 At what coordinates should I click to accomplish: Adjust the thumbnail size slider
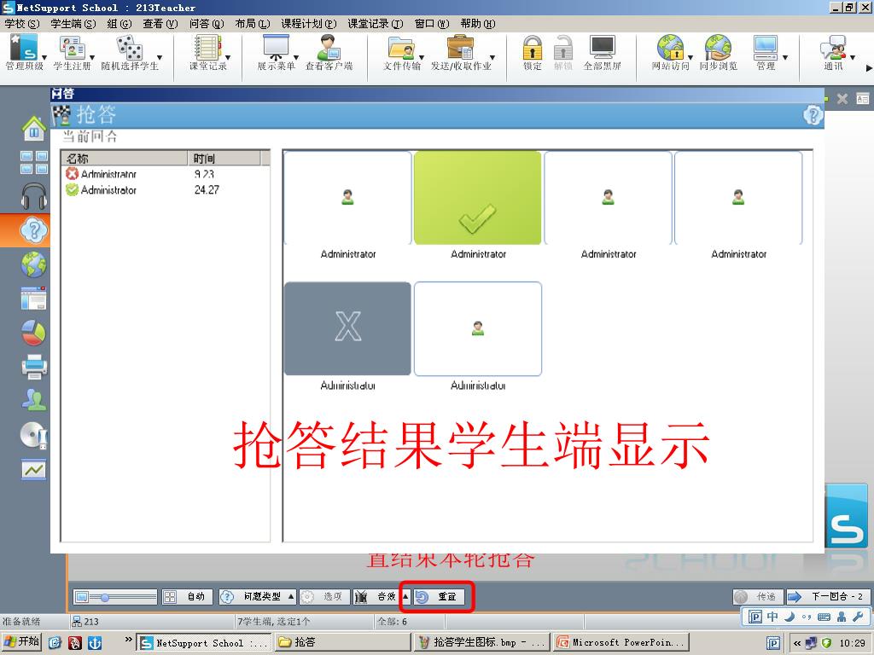(104, 597)
